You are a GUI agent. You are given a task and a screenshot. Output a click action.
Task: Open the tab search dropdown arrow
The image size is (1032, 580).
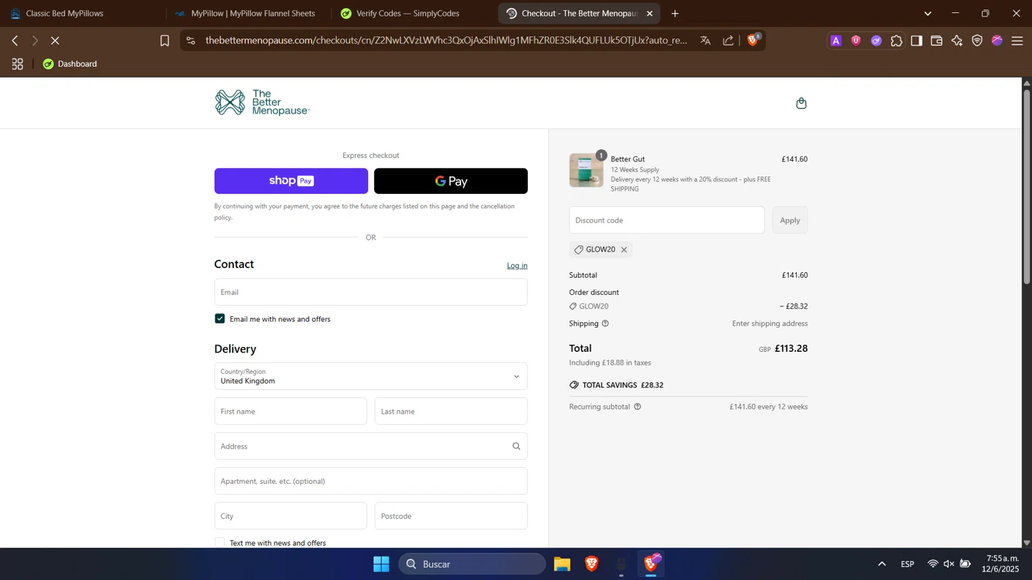point(927,14)
